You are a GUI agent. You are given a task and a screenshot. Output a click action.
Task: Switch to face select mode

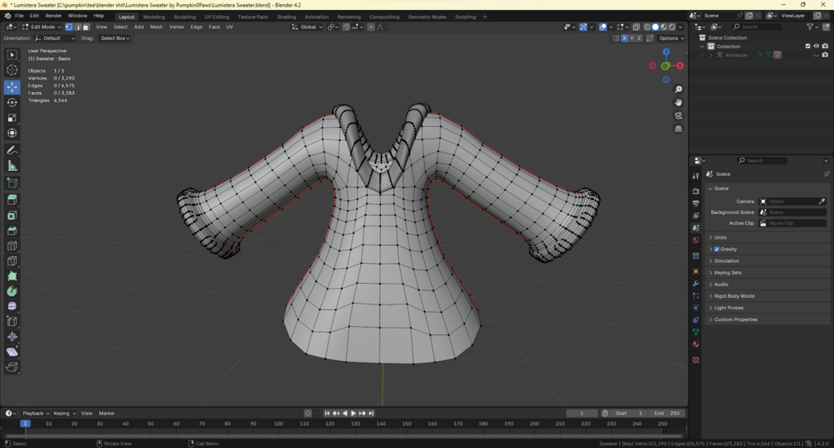[85, 27]
